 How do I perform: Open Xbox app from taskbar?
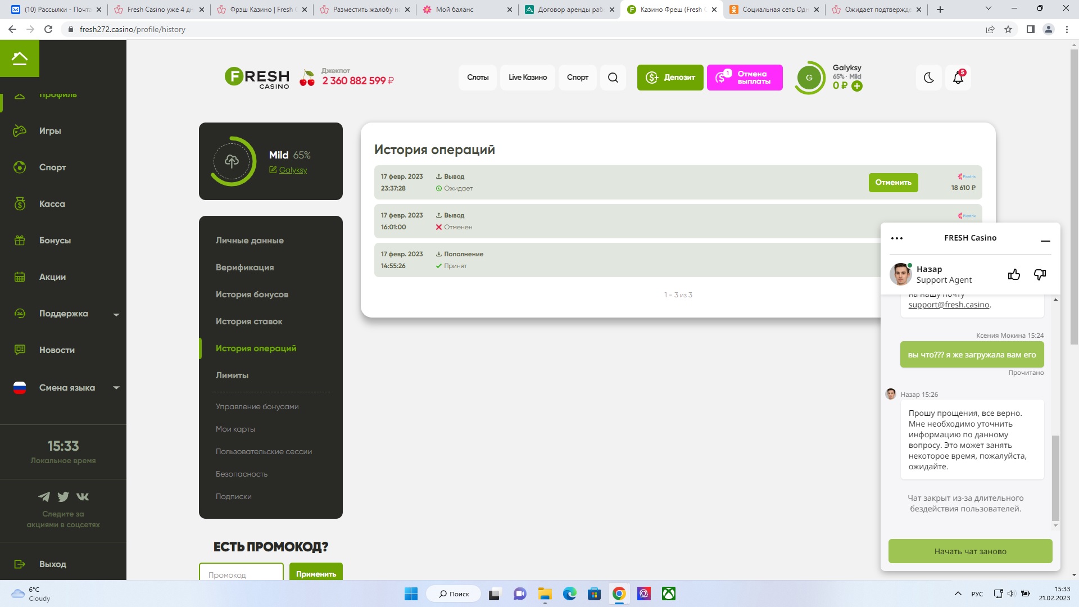[x=669, y=594]
